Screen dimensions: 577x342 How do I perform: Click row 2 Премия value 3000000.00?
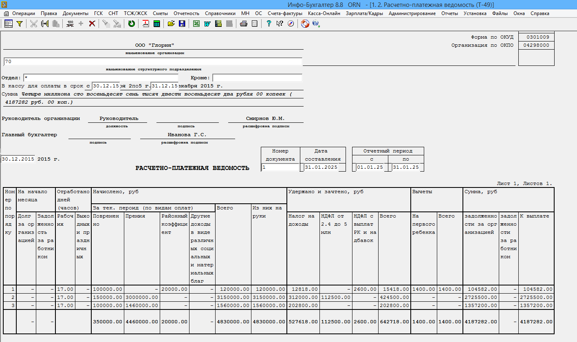tap(142, 297)
